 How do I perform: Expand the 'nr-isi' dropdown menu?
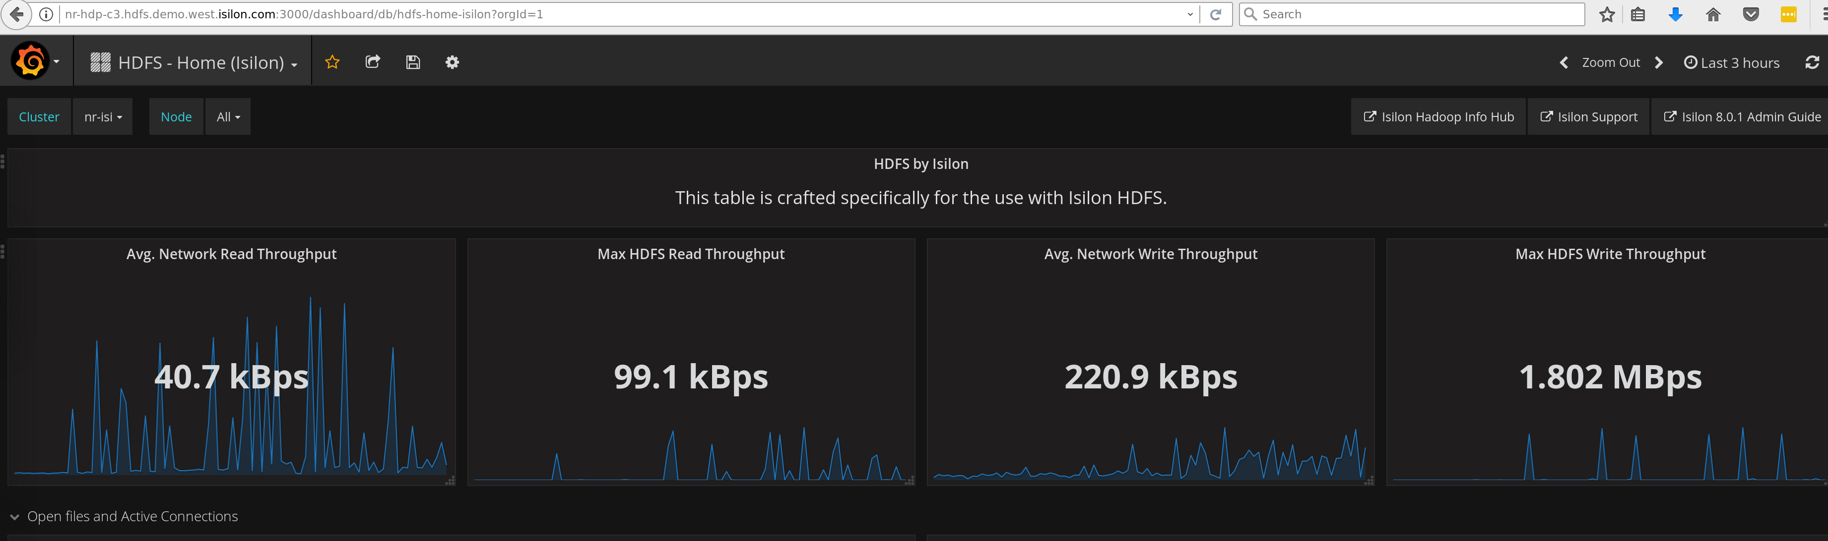[104, 116]
